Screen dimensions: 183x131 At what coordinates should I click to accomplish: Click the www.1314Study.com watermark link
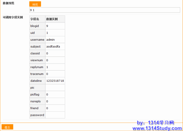point(157,128)
